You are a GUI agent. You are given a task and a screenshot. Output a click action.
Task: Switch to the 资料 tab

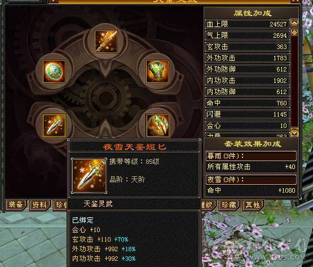click(x=39, y=205)
